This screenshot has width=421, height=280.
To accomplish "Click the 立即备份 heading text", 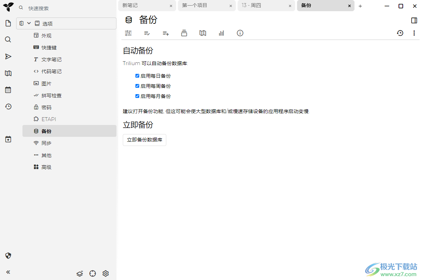I will click(x=138, y=125).
